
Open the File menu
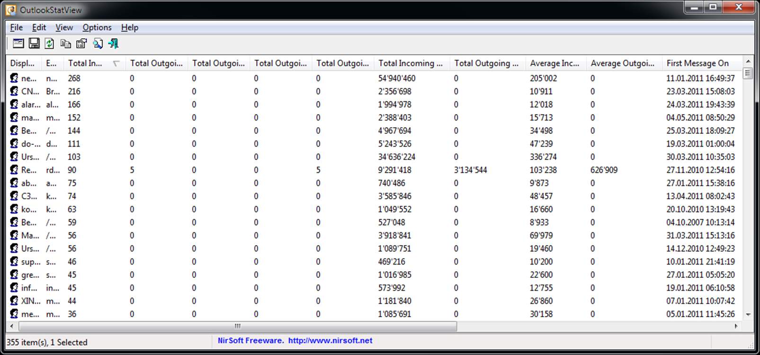coord(16,27)
